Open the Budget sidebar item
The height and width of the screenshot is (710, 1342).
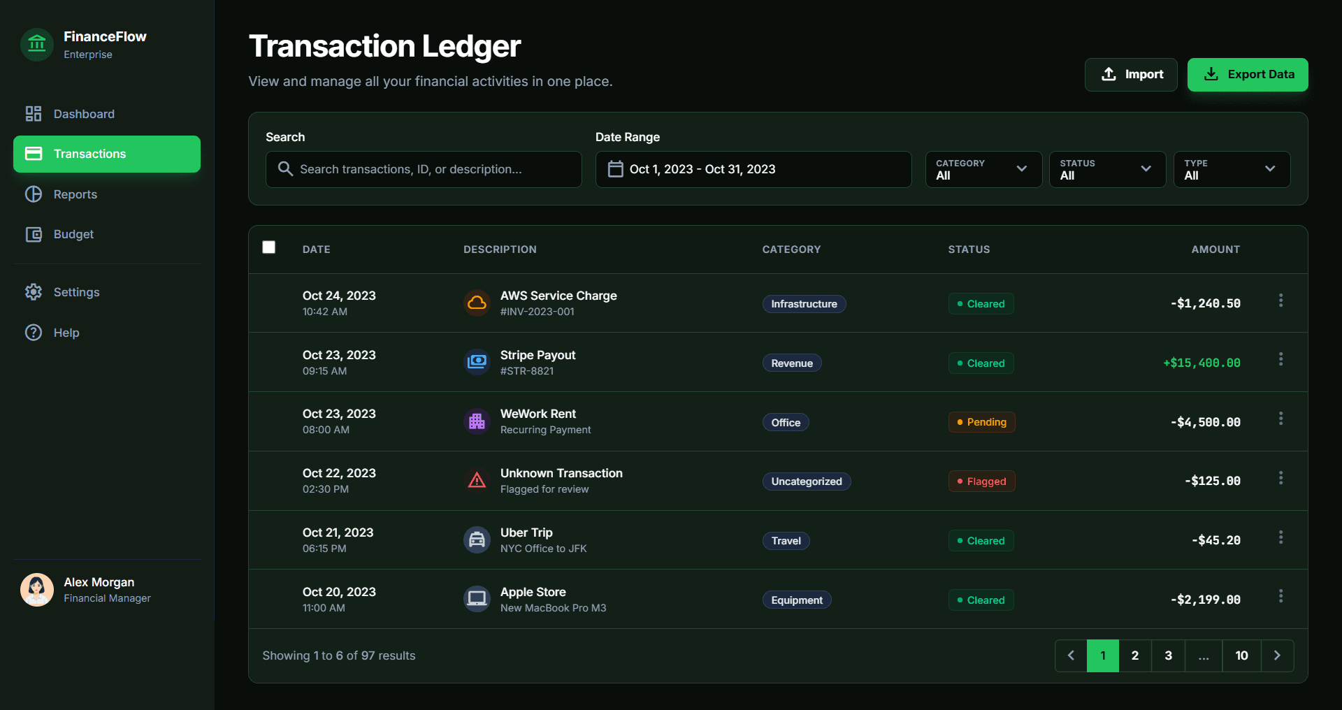pyautogui.click(x=73, y=234)
